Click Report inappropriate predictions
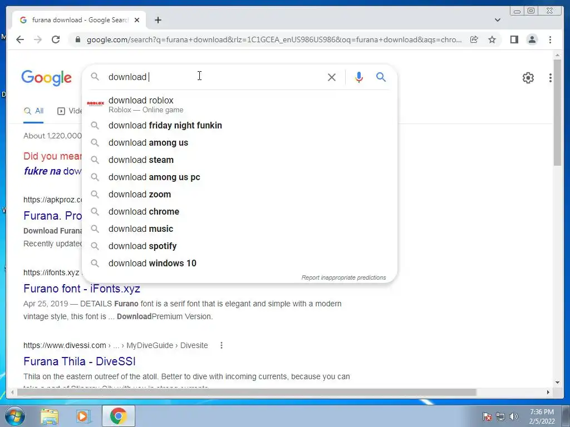 click(x=343, y=277)
